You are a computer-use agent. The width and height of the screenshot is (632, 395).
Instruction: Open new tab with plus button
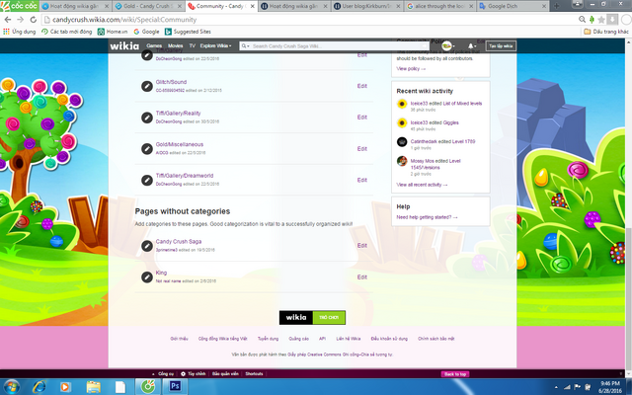557,6
